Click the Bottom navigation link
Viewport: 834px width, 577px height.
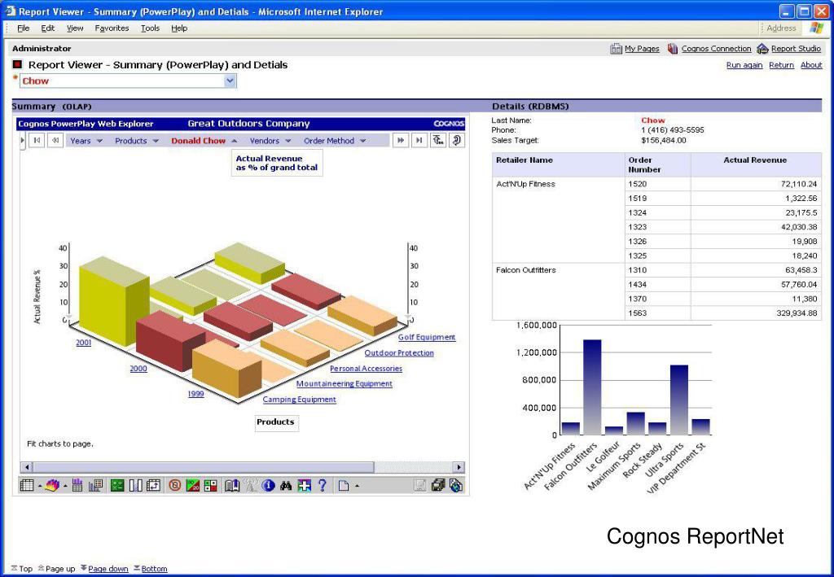tap(154, 569)
